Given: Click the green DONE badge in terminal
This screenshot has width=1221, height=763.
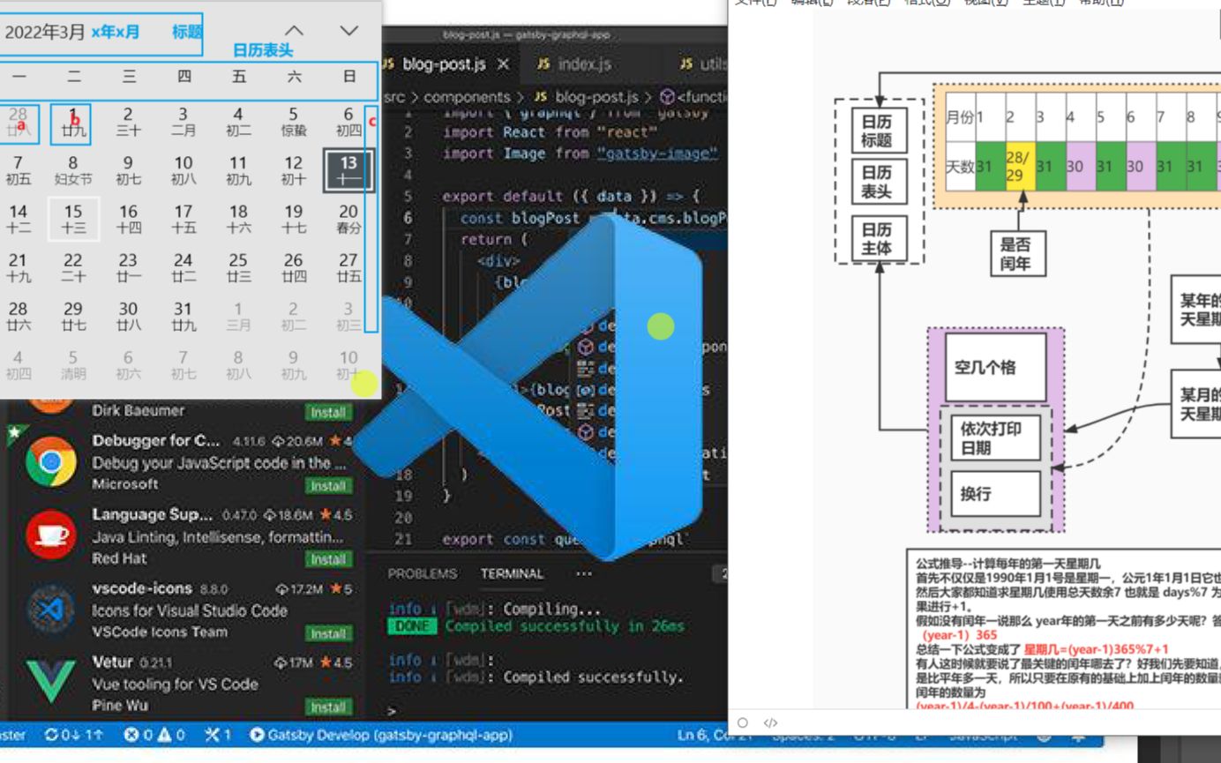Looking at the screenshot, I should click(x=411, y=626).
